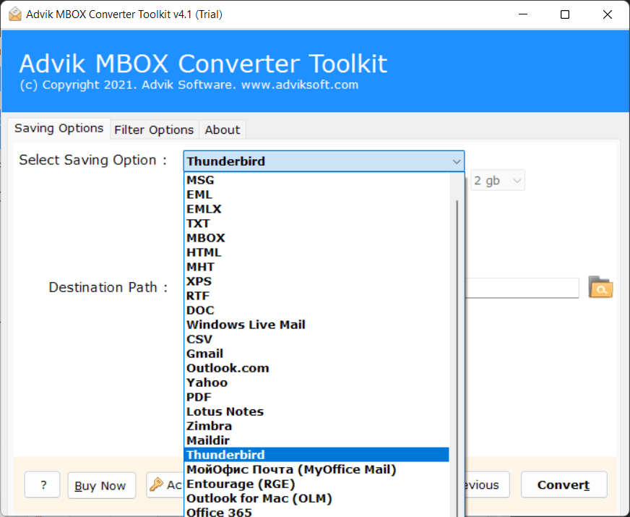Open the 2 gb split size dropdown

497,181
